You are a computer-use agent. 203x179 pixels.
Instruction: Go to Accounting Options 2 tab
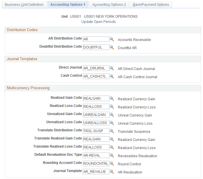109,5
